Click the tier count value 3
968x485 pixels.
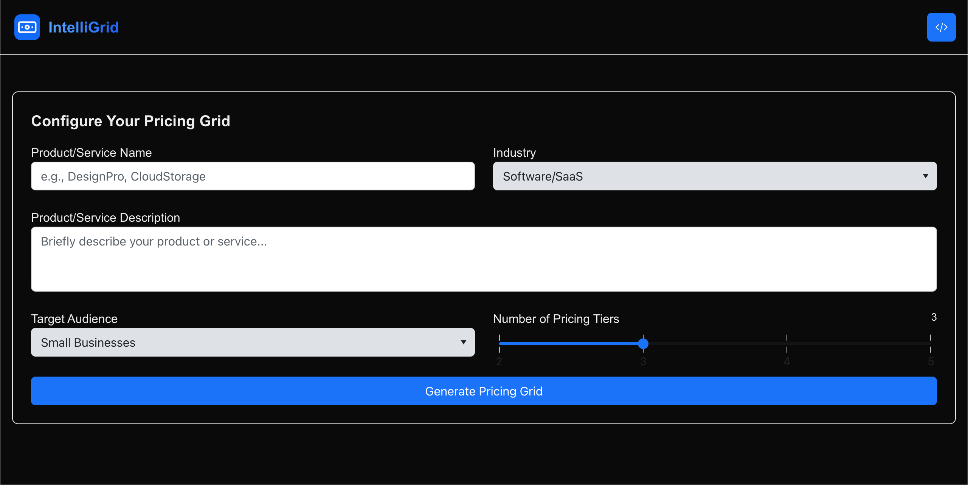click(934, 317)
